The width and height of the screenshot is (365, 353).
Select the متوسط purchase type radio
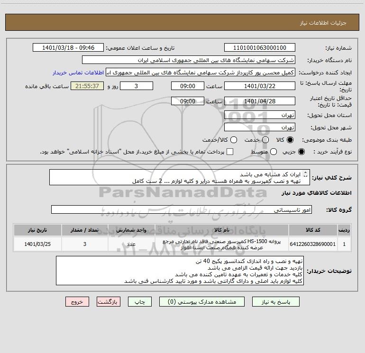click(x=274, y=152)
